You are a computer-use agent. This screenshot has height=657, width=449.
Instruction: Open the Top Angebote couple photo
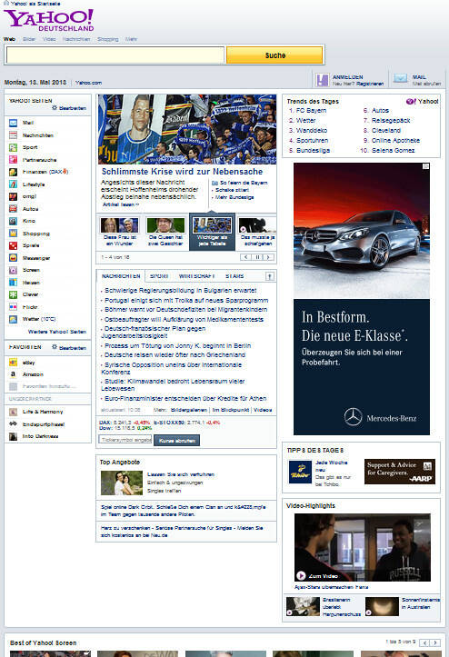(x=122, y=483)
